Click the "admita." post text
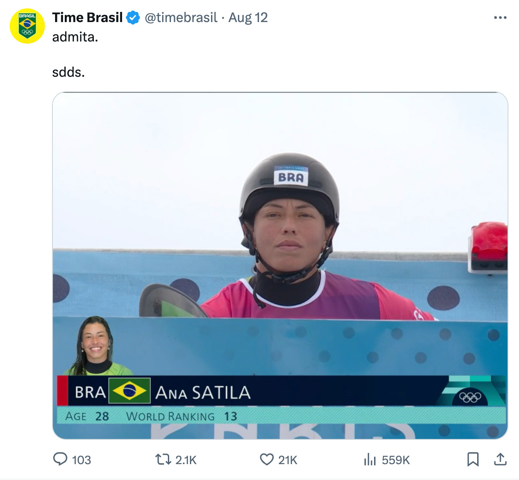Screen dimensions: 519x480 tap(75, 37)
